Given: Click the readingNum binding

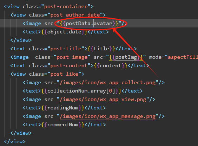Looking at the screenshot, I should click(63, 108).
